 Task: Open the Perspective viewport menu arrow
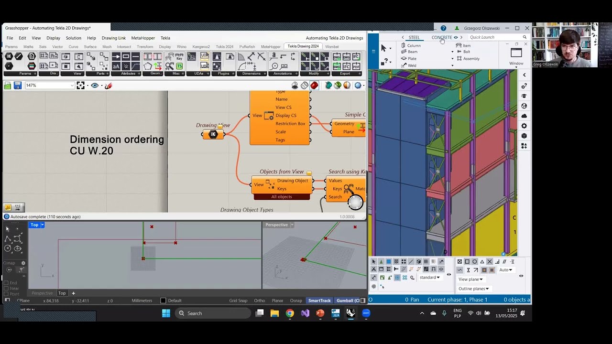pyautogui.click(x=292, y=225)
